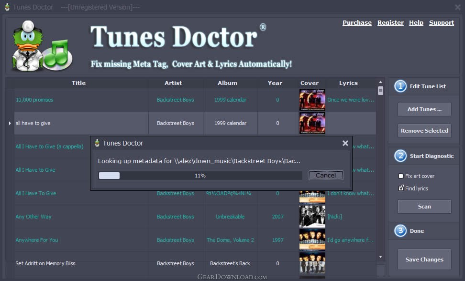The width and height of the screenshot is (465, 281).
Task: Click the Tunes Doctor title bar app icon
Action: click(7, 7)
